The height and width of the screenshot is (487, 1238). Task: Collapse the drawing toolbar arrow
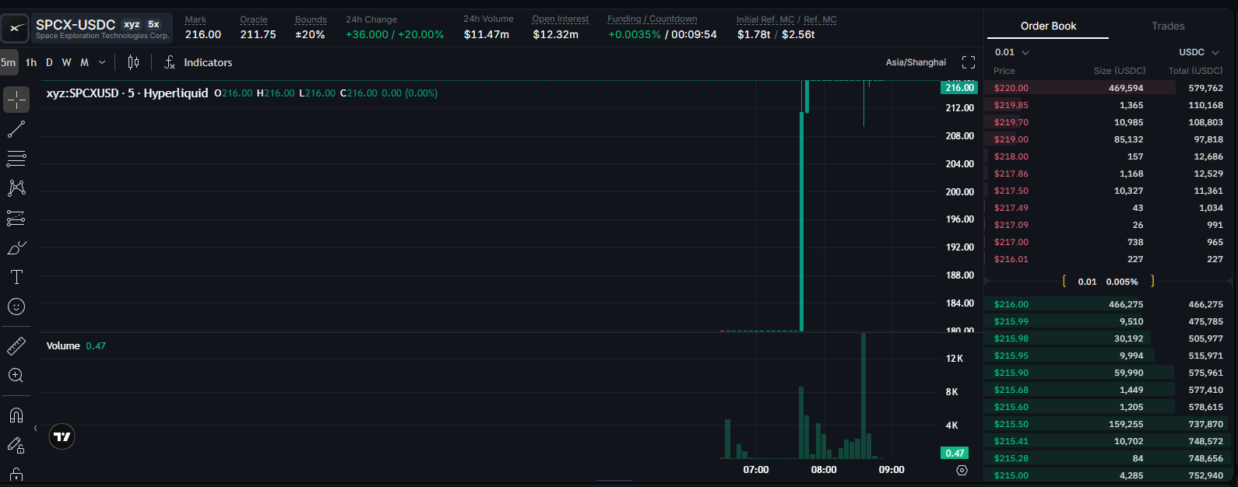click(35, 429)
